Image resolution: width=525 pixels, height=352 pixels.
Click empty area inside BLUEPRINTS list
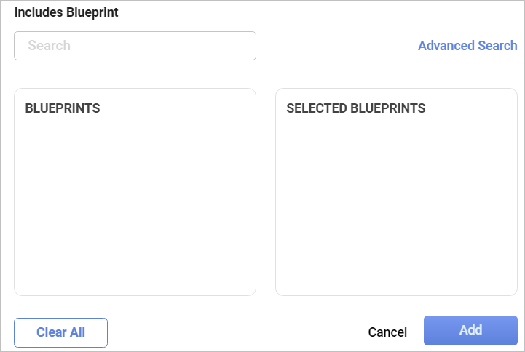coord(135,204)
